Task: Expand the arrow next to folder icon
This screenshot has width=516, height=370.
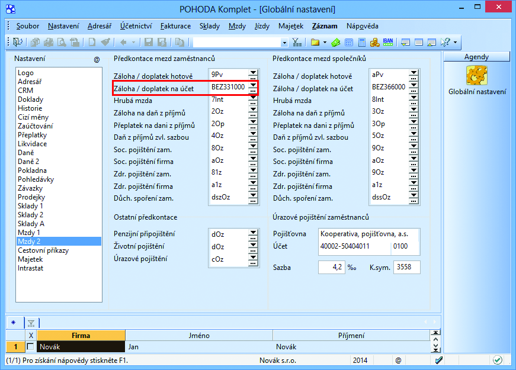Action: [x=325, y=42]
